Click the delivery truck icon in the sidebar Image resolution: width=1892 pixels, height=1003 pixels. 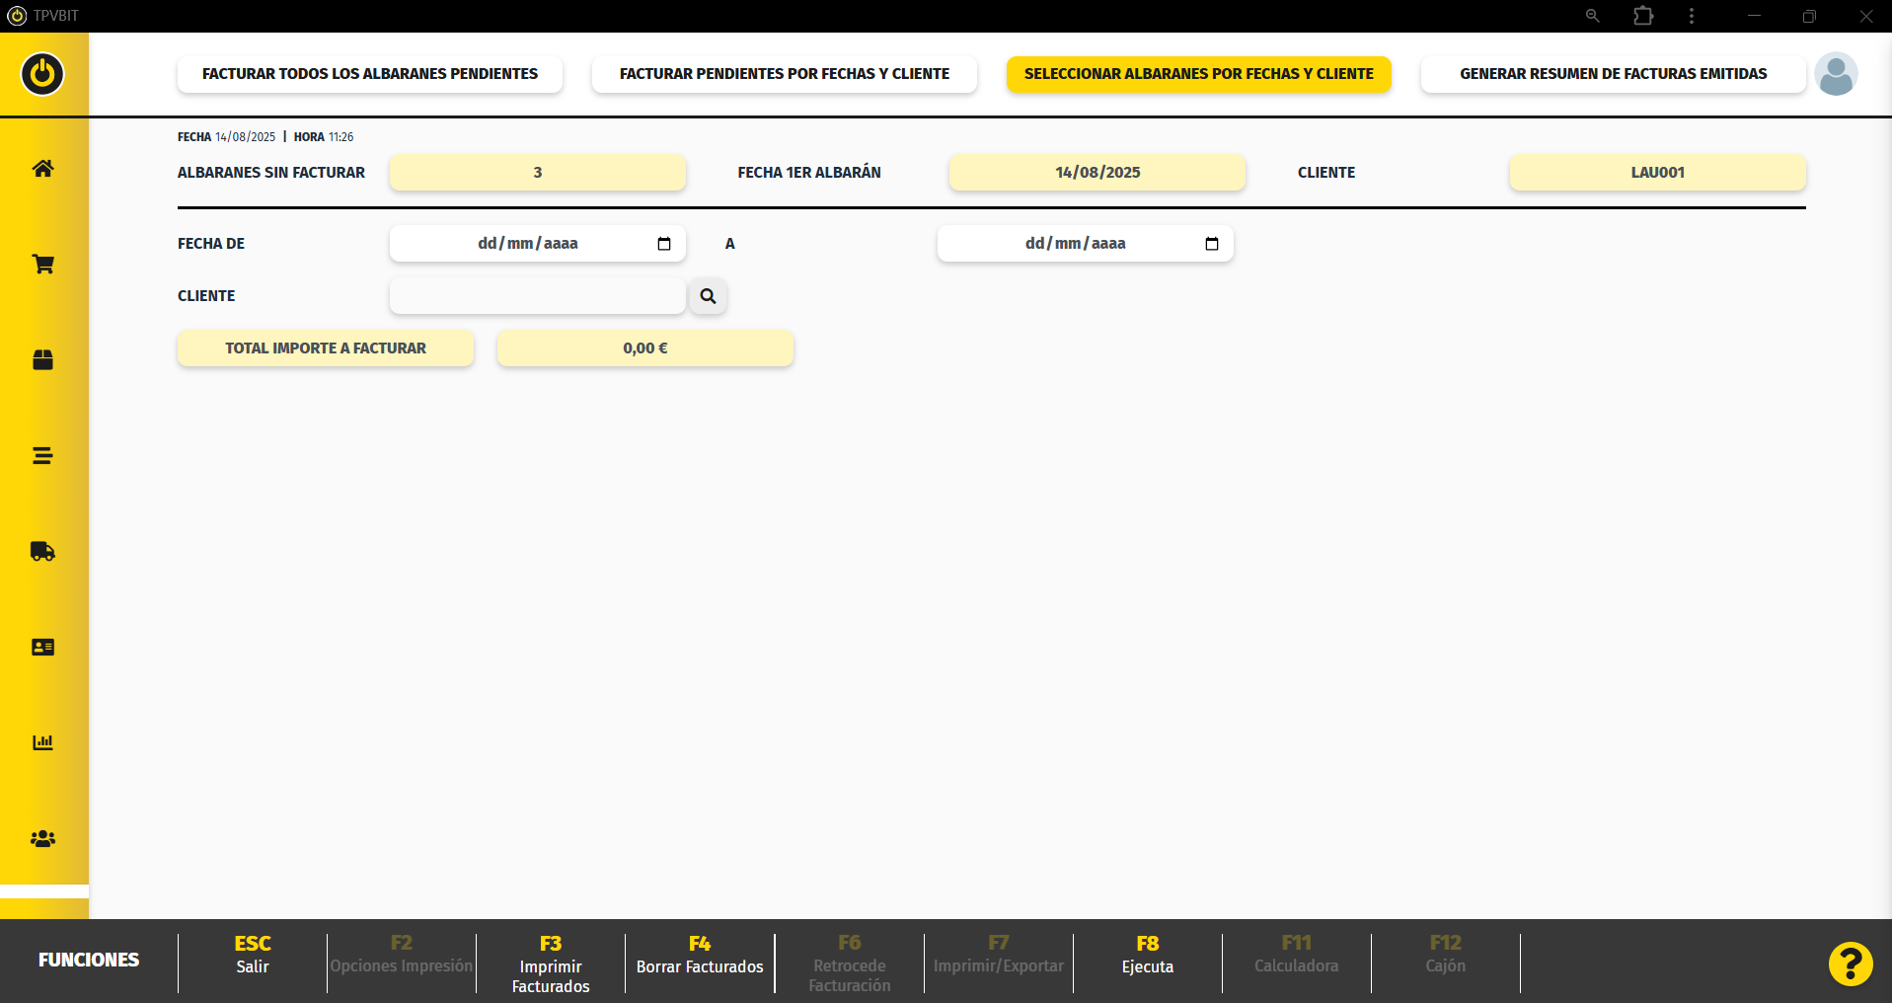click(x=42, y=552)
